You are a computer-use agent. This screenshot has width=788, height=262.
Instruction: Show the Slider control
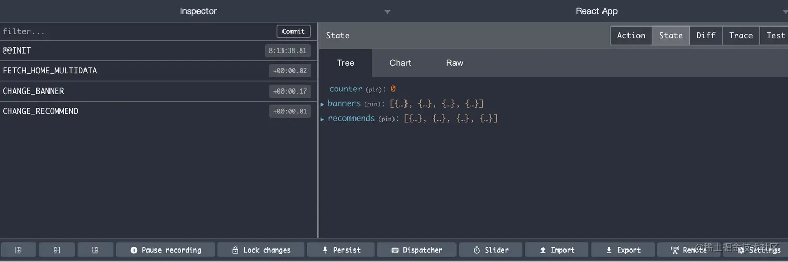tap(490, 250)
